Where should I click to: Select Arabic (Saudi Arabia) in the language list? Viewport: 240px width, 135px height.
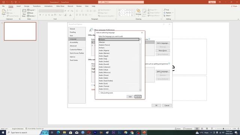(x=119, y=81)
